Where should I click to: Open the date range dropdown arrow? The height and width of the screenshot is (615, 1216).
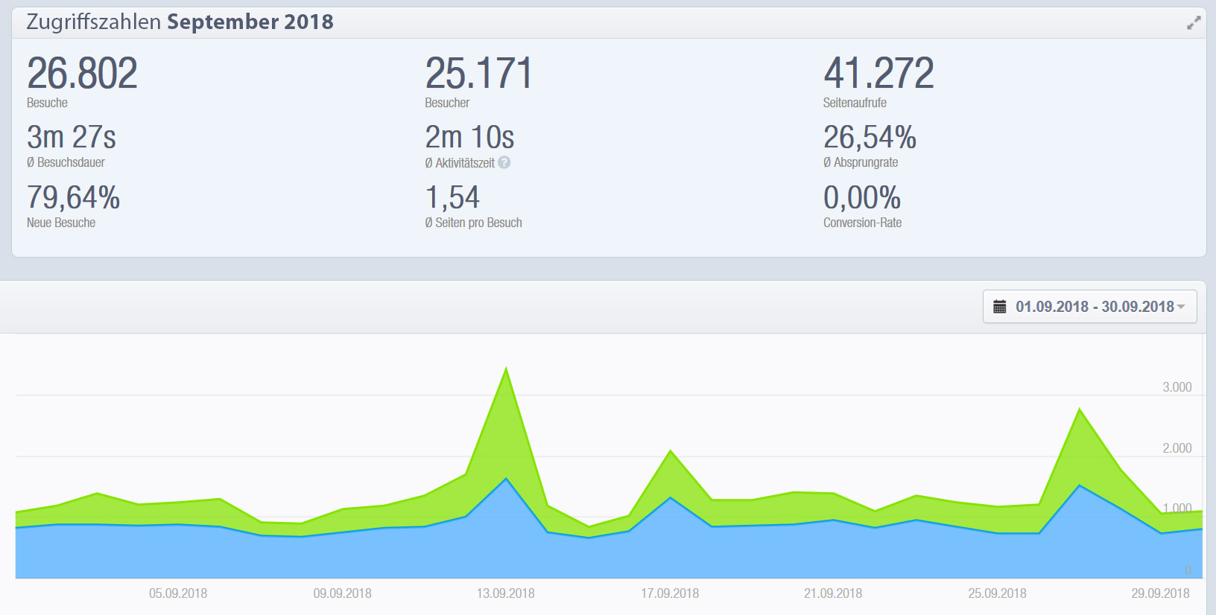[1181, 307]
